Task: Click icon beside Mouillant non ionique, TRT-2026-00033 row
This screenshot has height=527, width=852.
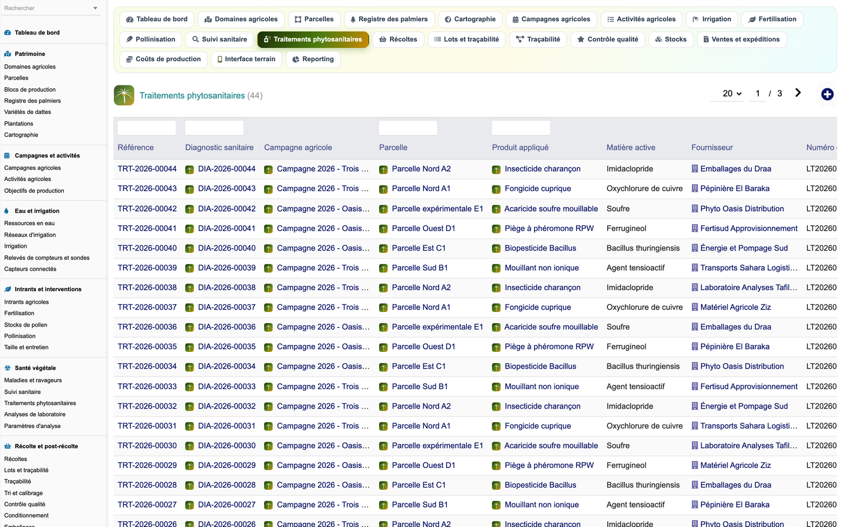Action: point(496,387)
